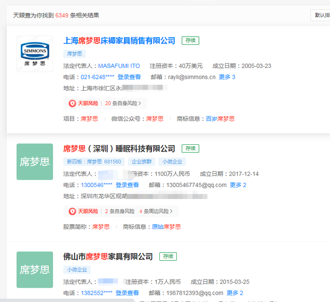Expand 更多 2 emails for the Foshan company
This screenshot has height=302, width=330.
235,293
